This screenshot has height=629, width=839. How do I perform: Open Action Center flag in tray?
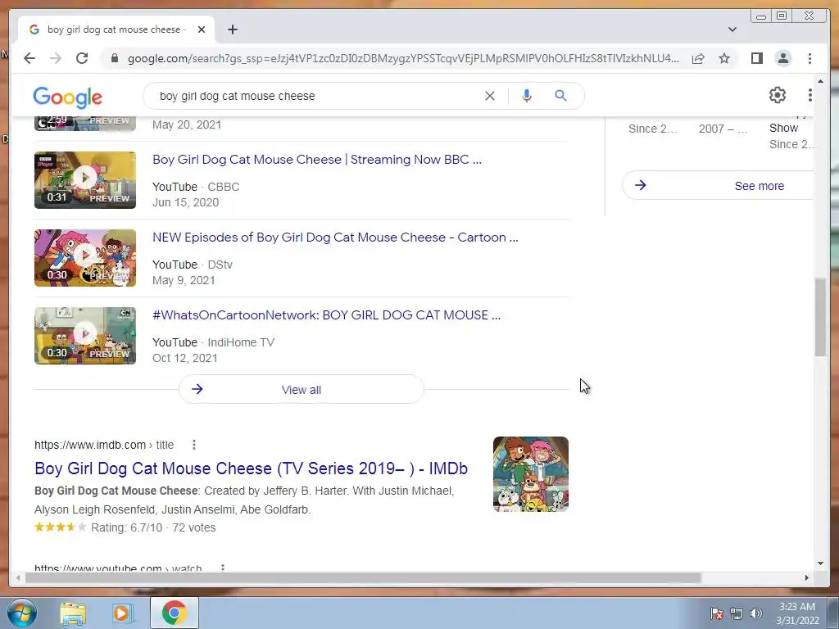point(717,613)
